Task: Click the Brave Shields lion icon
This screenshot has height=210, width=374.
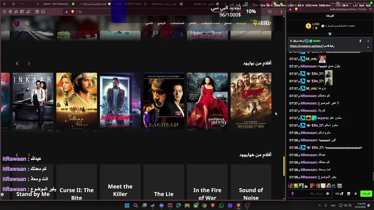Action: 73,12
